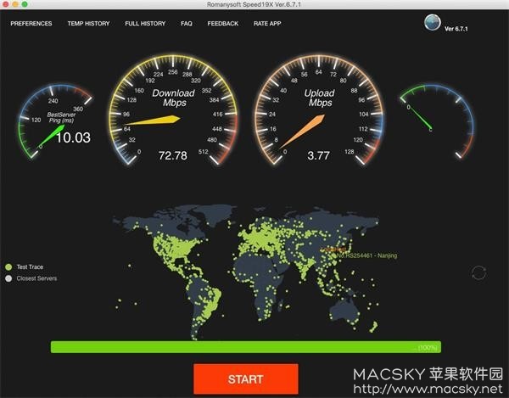The width and height of the screenshot is (509, 398).
Task: Click the Download Mbps gauge
Action: 173,110
